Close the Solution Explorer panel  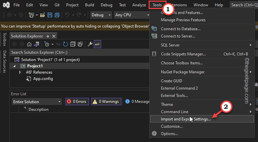point(54,36)
